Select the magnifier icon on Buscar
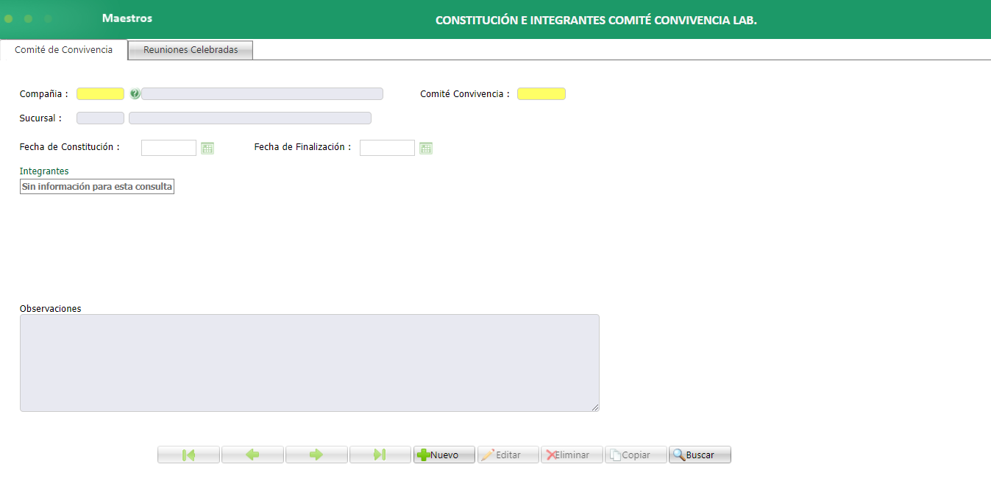Image resolution: width=991 pixels, height=495 pixels. coord(678,454)
